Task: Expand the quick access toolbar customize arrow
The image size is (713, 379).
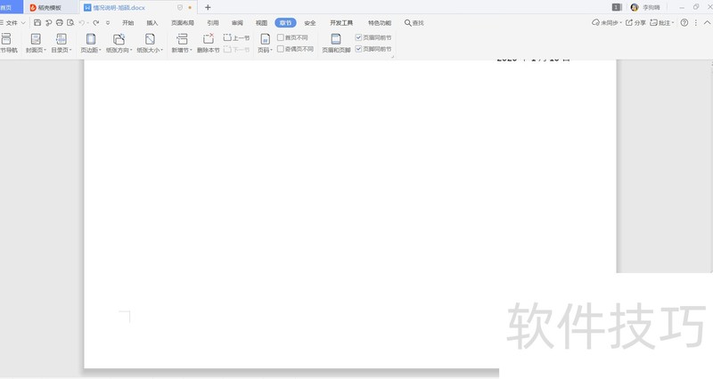Action: (x=108, y=23)
